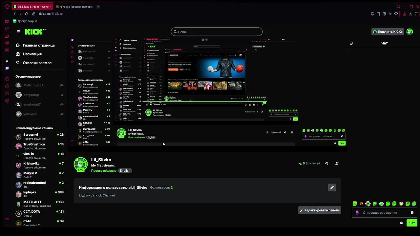Viewport: 420px width, 236px height.
Task: Open recommended channel luplupka
Action: (x=39, y=194)
